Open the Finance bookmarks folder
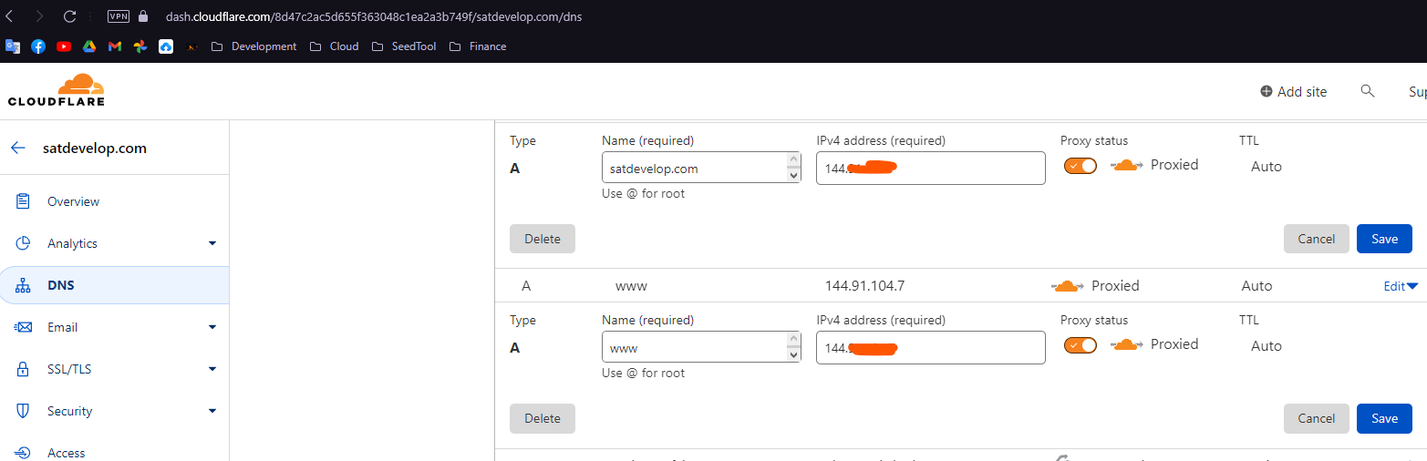This screenshot has width=1427, height=461. 478,46
